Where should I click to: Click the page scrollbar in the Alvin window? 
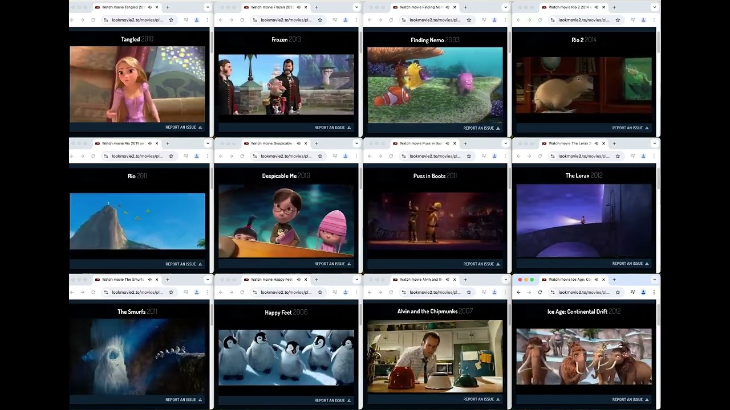coord(509,315)
